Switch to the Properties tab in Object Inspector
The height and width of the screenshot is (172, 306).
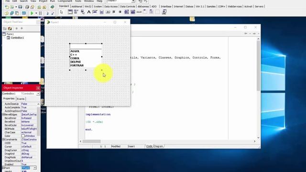9,99
